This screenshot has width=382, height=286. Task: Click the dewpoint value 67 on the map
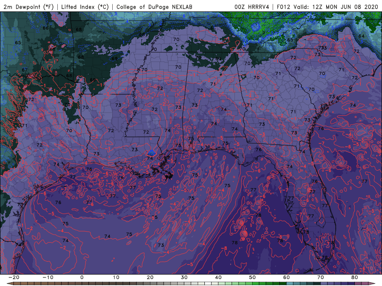pyautogui.click(x=25, y=70)
